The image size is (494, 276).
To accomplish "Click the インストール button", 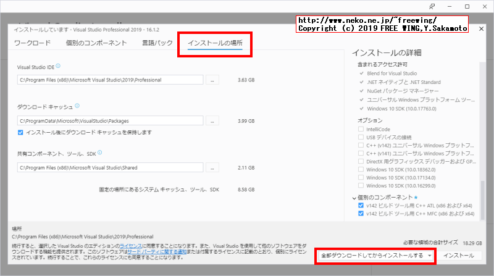I will [459, 256].
